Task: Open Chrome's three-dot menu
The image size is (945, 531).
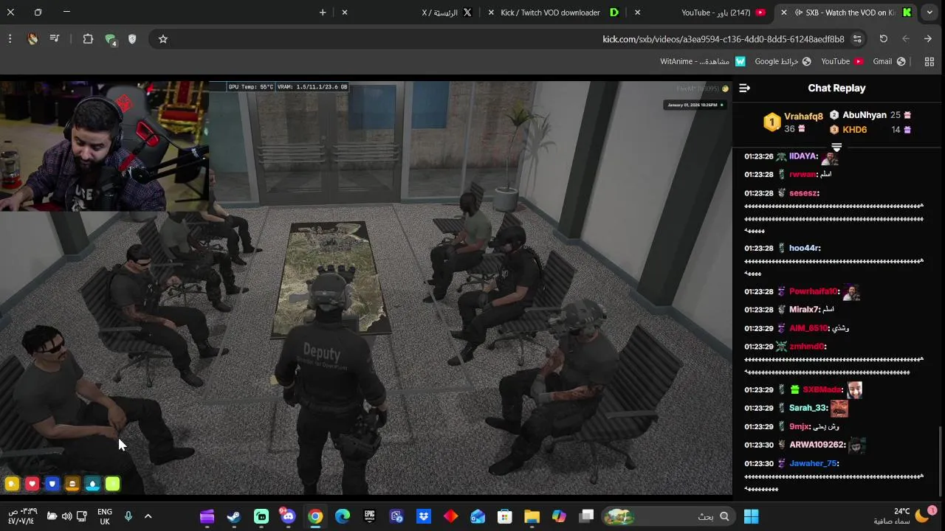Action: pos(10,39)
